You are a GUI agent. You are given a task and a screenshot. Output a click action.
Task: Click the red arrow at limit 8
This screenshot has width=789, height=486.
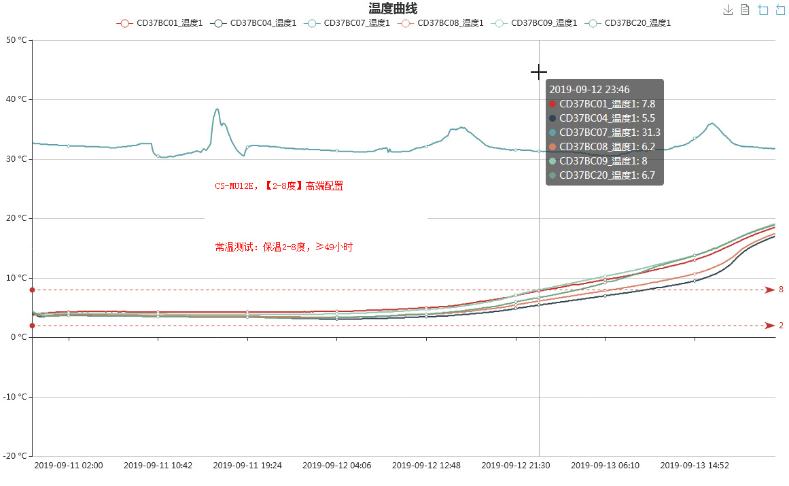coord(769,290)
